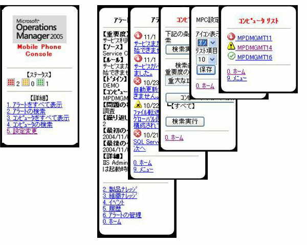The width and height of the screenshot is (307, 245).
Task: Open the MPDMGMT14 computer link
Action: coord(254,47)
